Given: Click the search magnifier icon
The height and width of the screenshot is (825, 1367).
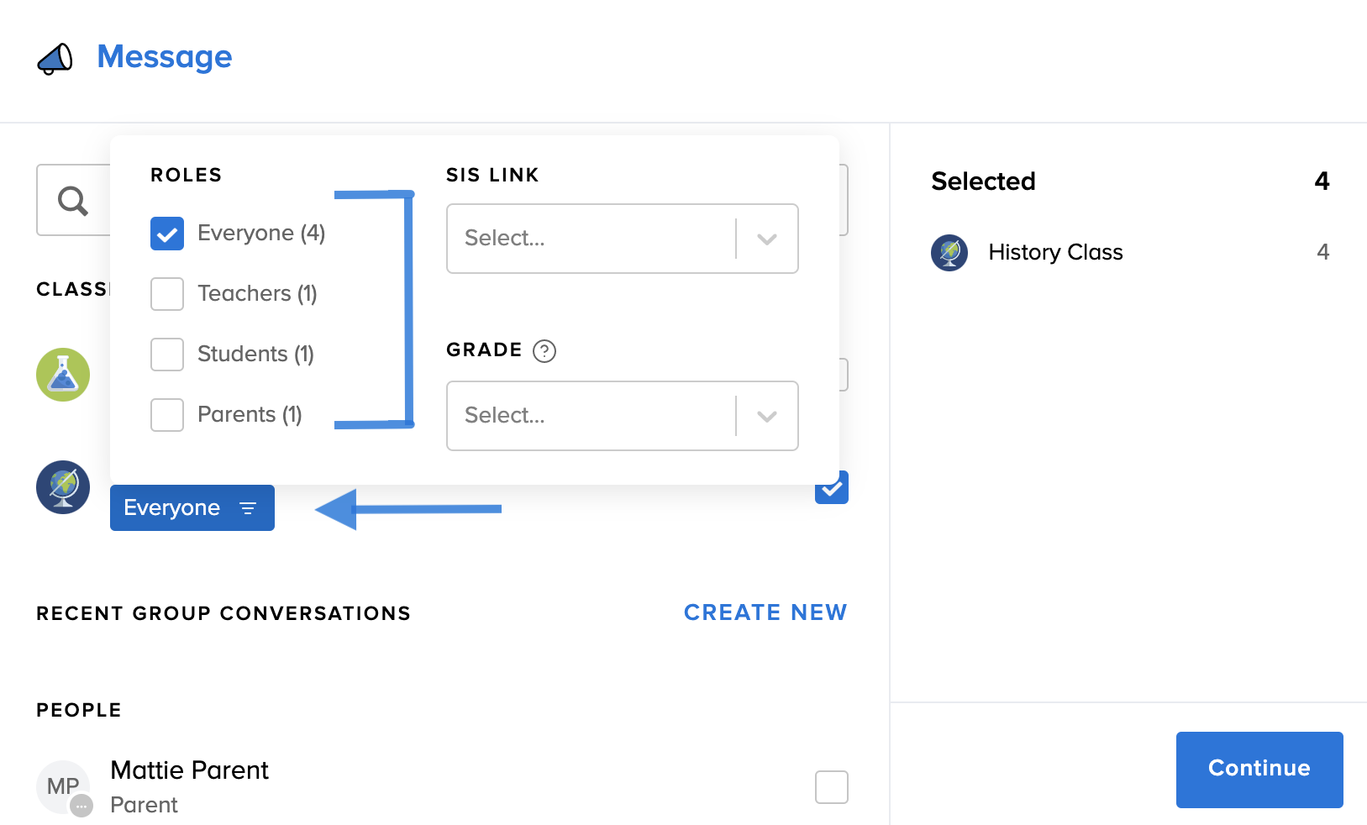Looking at the screenshot, I should (x=73, y=201).
